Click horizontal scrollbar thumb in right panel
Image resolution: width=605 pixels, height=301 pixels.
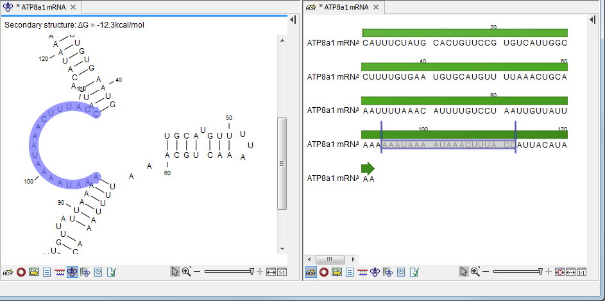pos(334,259)
